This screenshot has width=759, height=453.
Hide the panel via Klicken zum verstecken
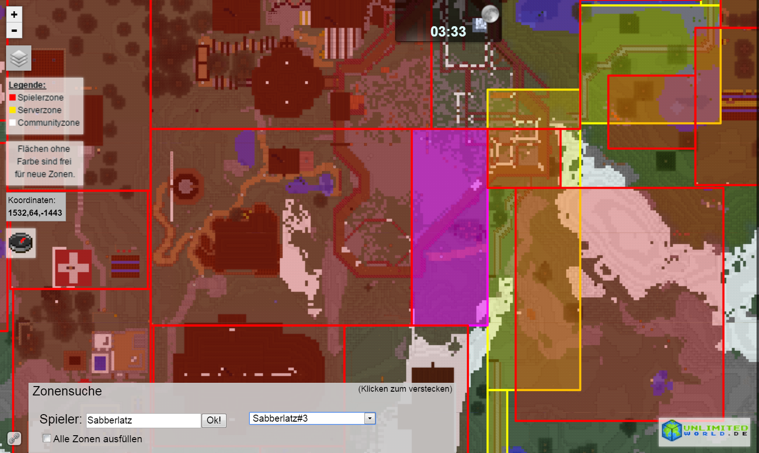[405, 389]
